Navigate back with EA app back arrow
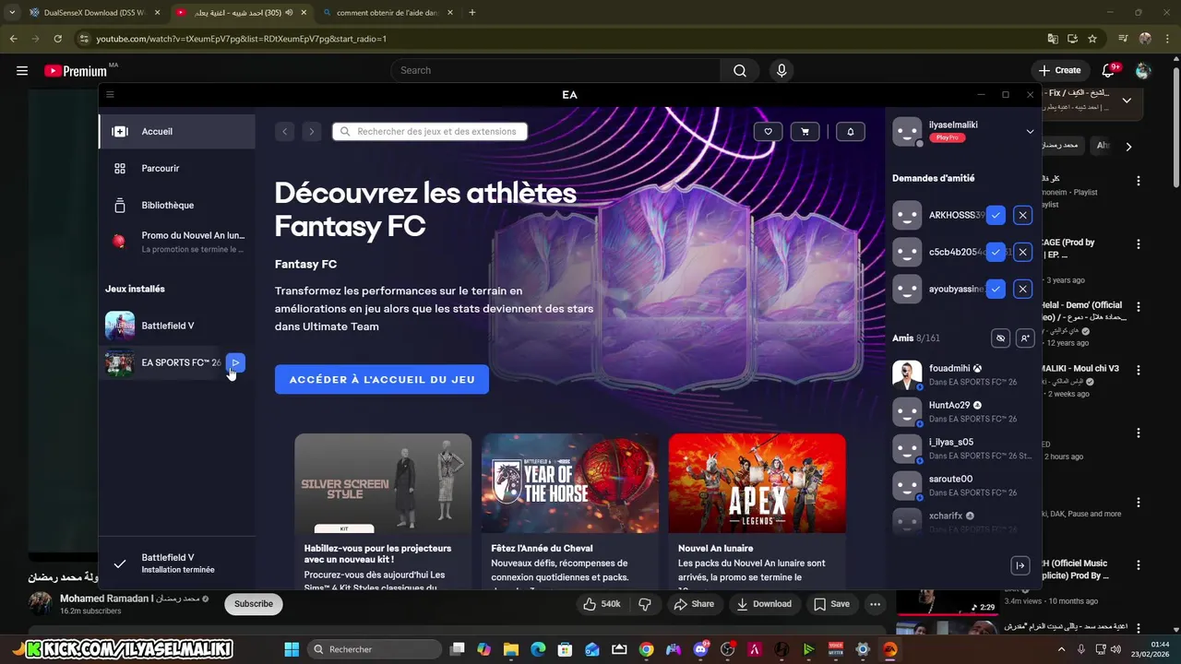The width and height of the screenshot is (1181, 664). click(x=284, y=132)
